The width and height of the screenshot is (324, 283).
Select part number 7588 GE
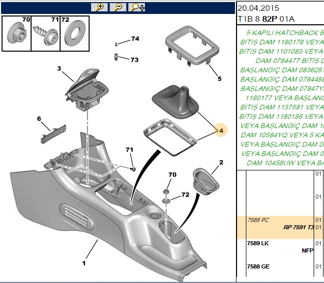tap(258, 266)
